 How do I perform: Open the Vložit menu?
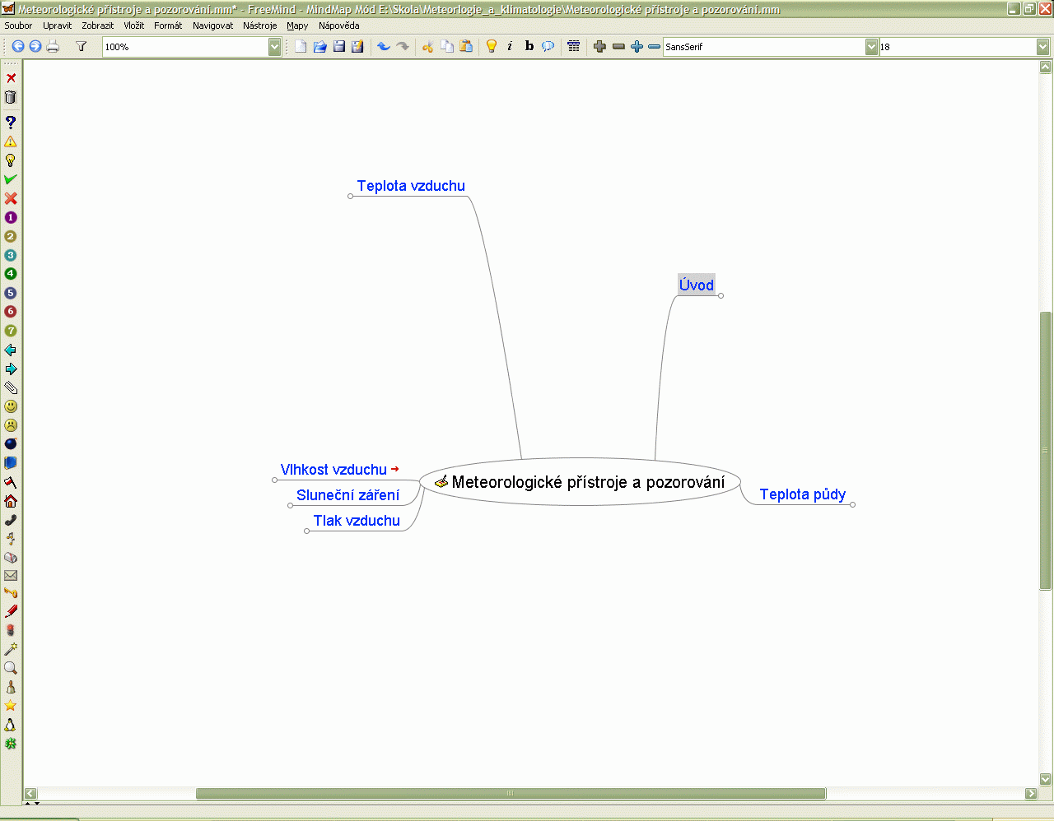pyautogui.click(x=134, y=26)
